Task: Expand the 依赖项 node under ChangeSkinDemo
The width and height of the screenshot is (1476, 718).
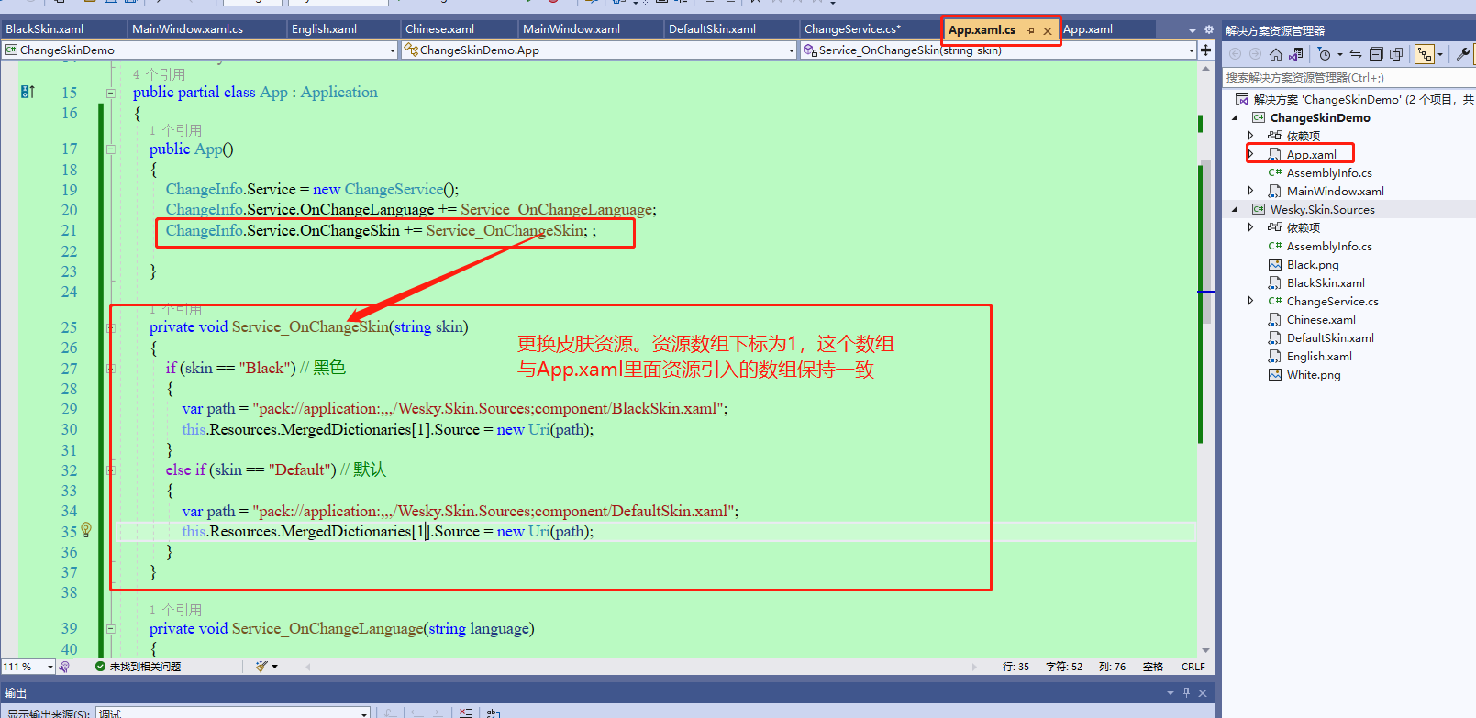Action: tap(1250, 136)
